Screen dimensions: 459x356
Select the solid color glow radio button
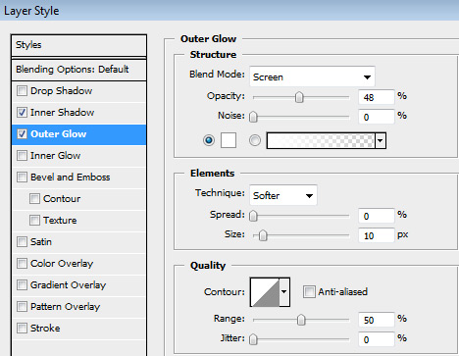coord(209,140)
